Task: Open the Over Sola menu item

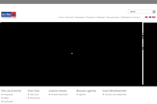Action: 70,17
